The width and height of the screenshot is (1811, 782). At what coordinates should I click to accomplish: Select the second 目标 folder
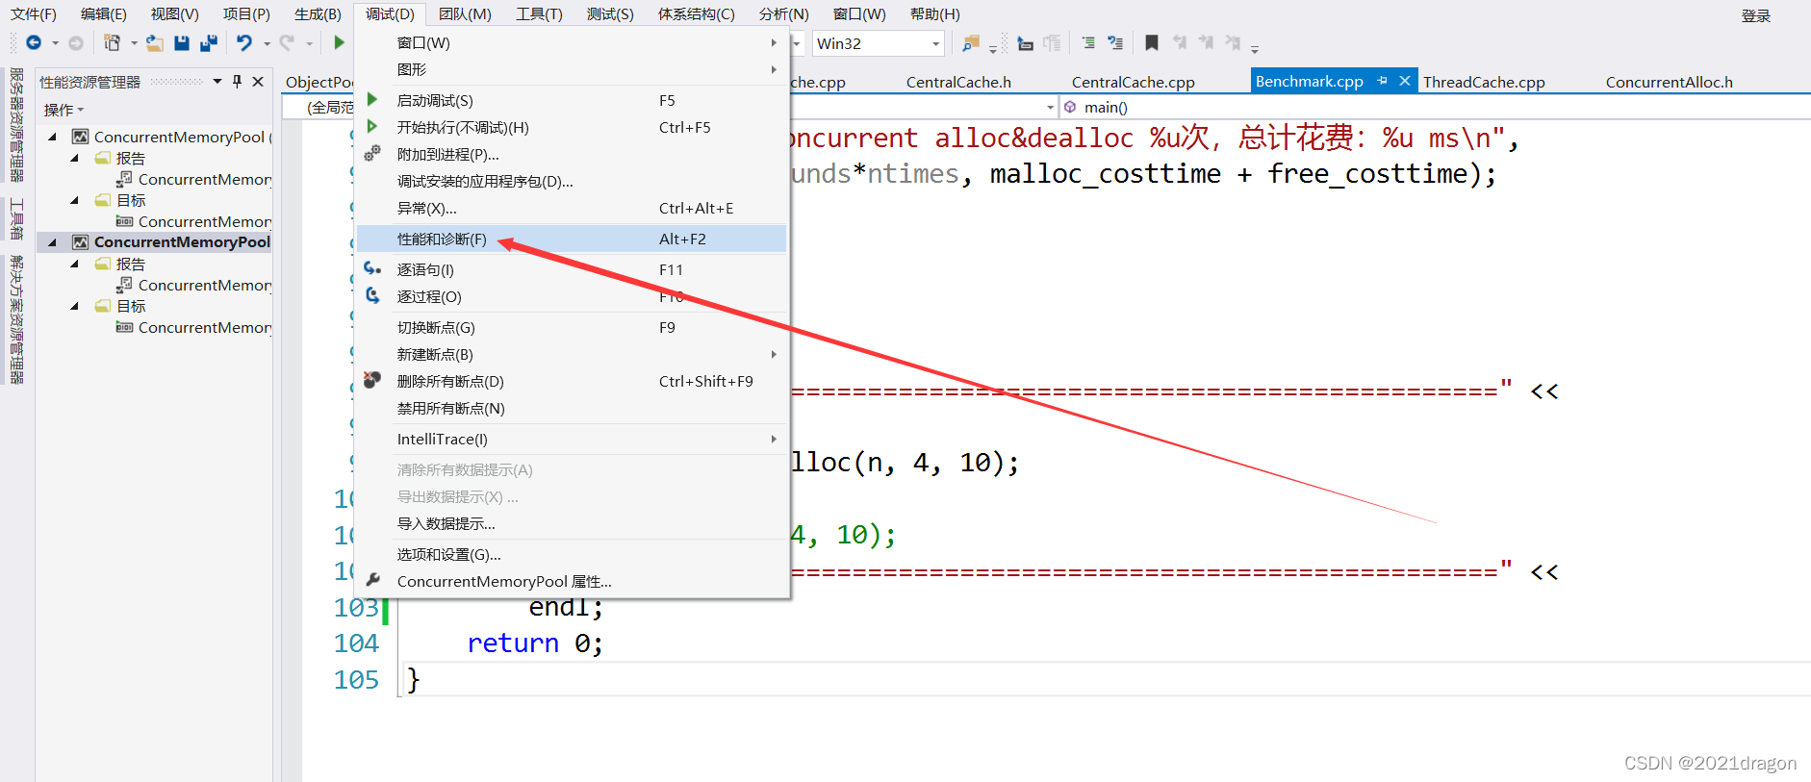tap(131, 306)
